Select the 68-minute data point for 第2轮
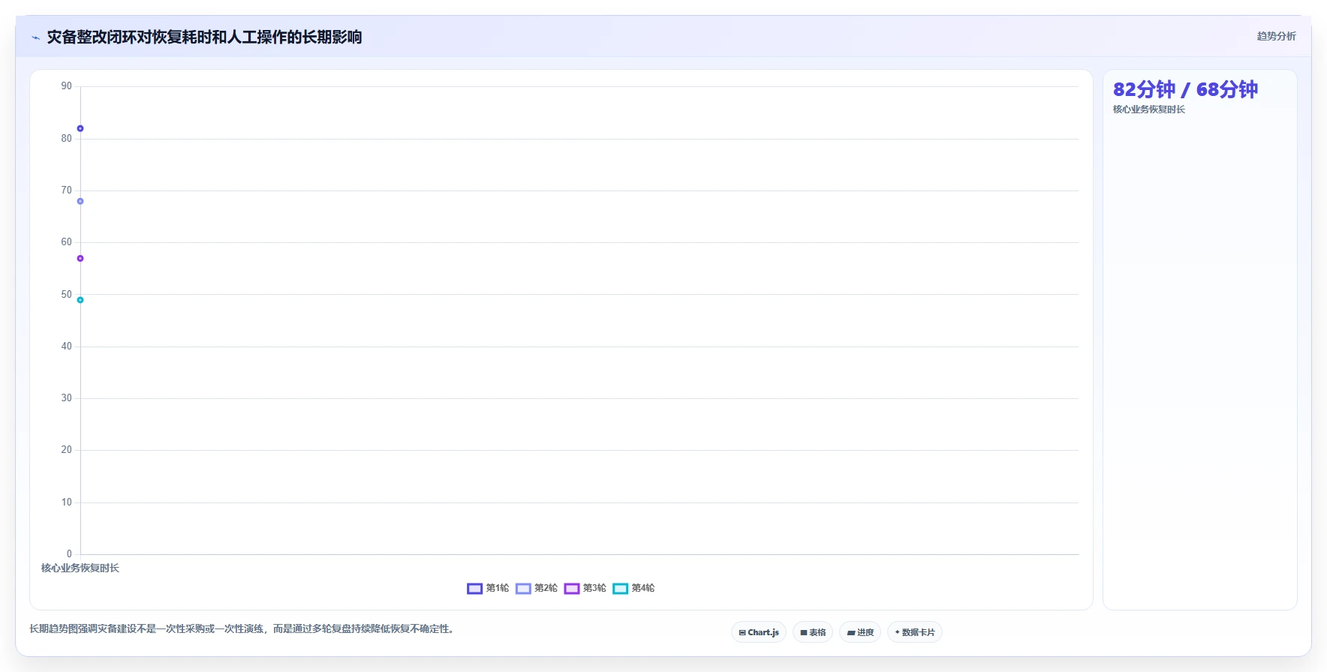Image resolution: width=1327 pixels, height=672 pixels. [x=80, y=201]
